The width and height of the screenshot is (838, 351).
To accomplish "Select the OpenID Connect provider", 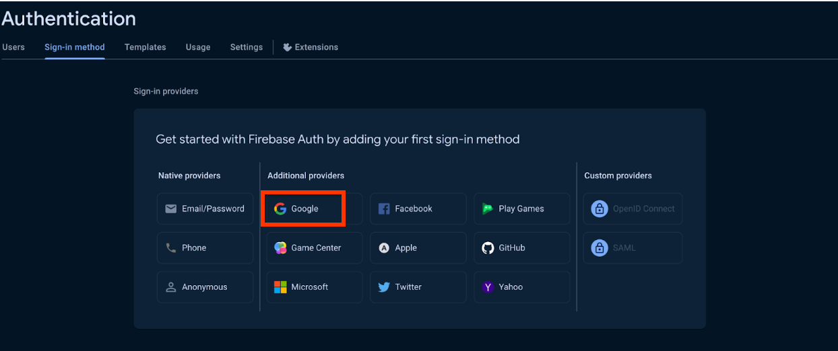I will point(633,209).
